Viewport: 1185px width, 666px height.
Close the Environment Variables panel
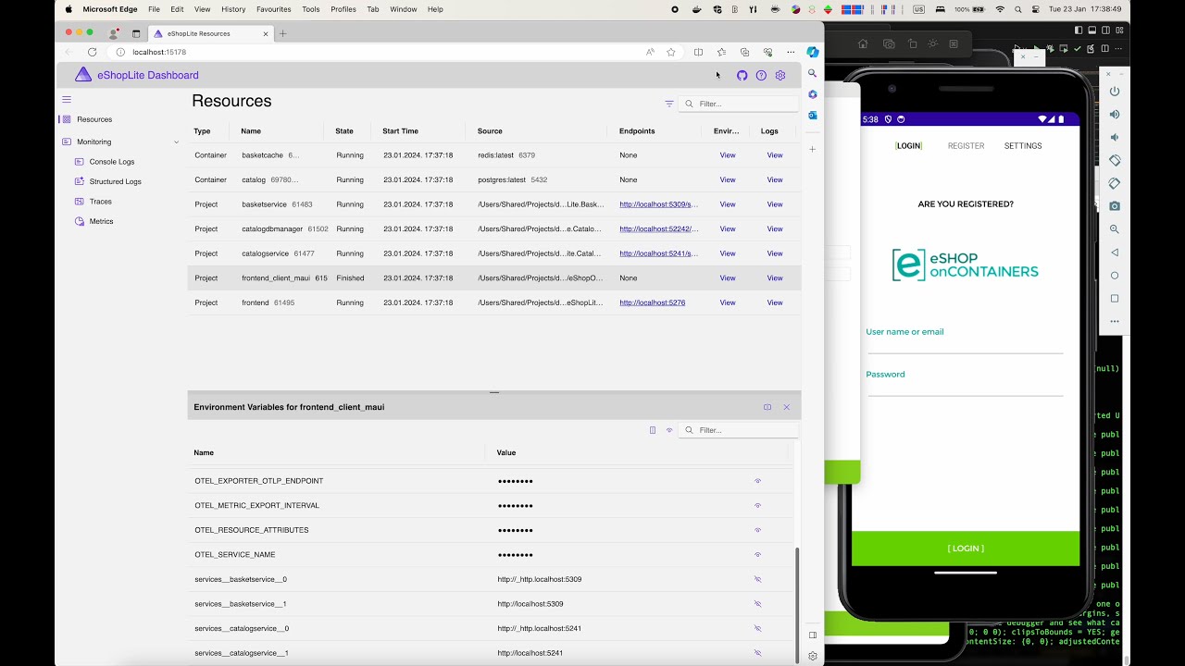[x=787, y=407]
